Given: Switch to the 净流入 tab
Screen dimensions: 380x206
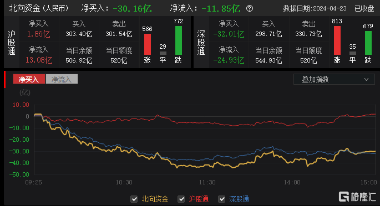Looking at the screenshot, I should 62,79.
